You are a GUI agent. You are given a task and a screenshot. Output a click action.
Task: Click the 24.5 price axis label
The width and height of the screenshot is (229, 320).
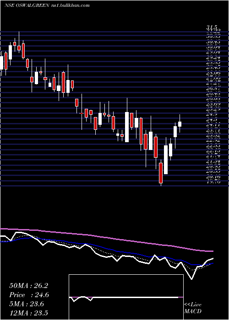point(212,120)
